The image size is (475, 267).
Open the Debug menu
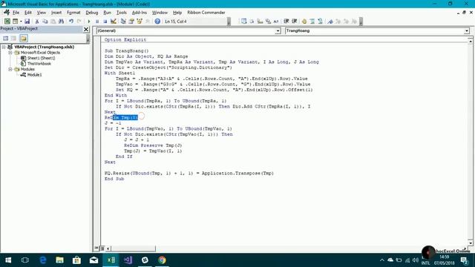(92, 13)
